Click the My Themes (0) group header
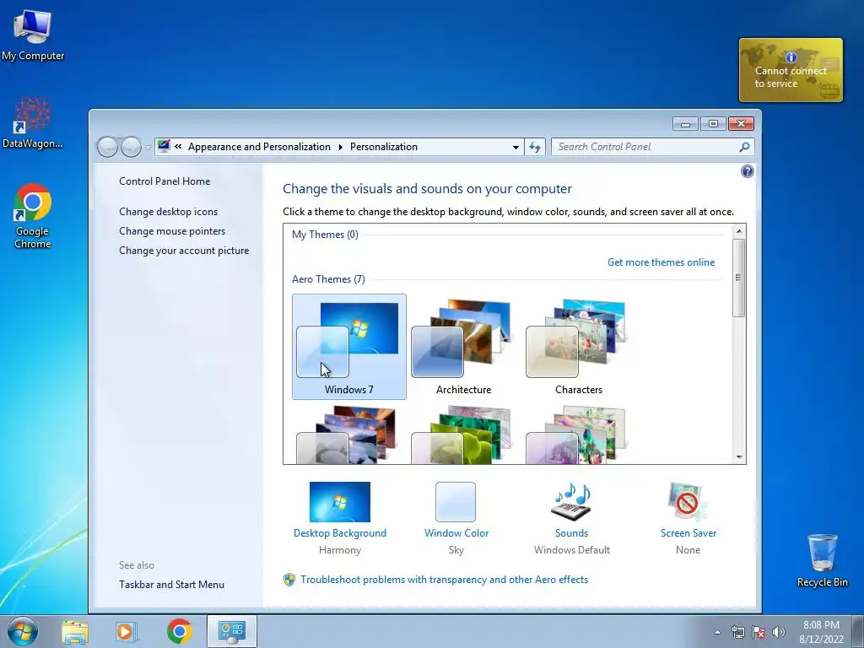 [x=325, y=235]
